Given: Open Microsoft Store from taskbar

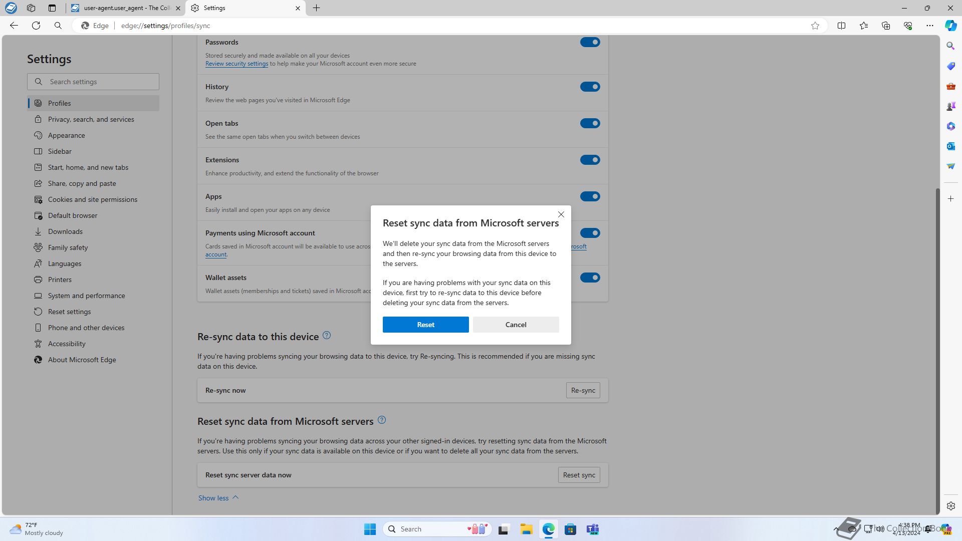Looking at the screenshot, I should point(570,529).
